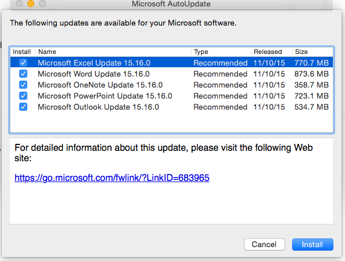
Task: Select the Microsoft OneNote Update 15.16.0 row
Action: tap(171, 85)
